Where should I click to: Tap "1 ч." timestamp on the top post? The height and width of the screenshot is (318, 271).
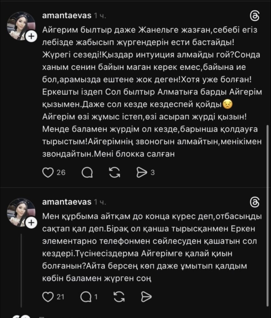(x=100, y=16)
